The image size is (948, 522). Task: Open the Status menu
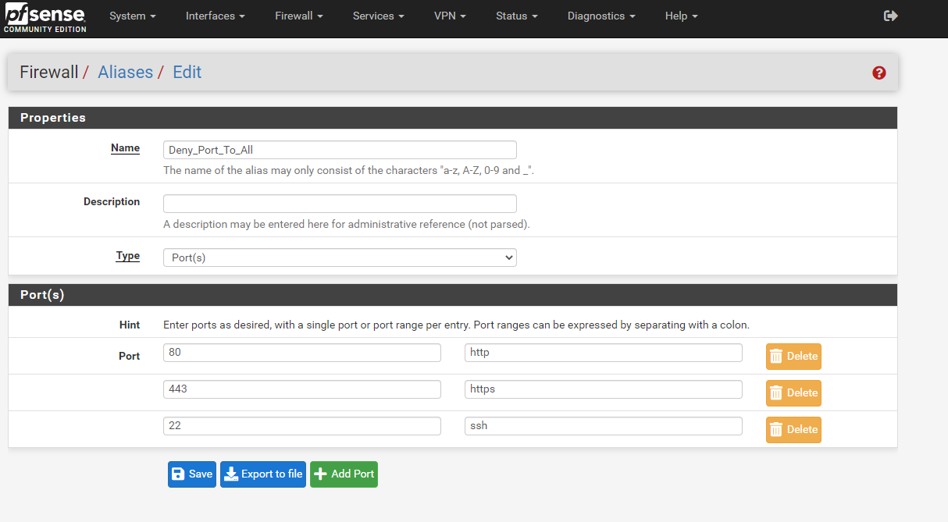517,16
